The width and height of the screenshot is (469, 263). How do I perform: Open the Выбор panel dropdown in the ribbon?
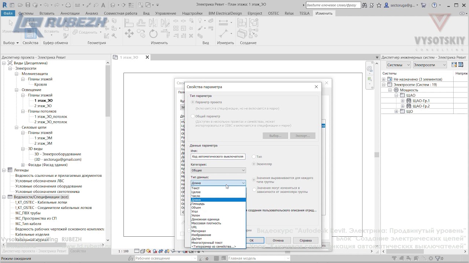11,43
